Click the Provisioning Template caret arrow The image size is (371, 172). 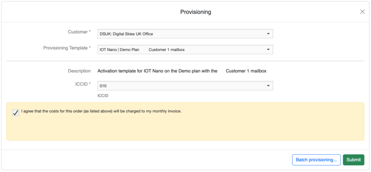pos(268,49)
